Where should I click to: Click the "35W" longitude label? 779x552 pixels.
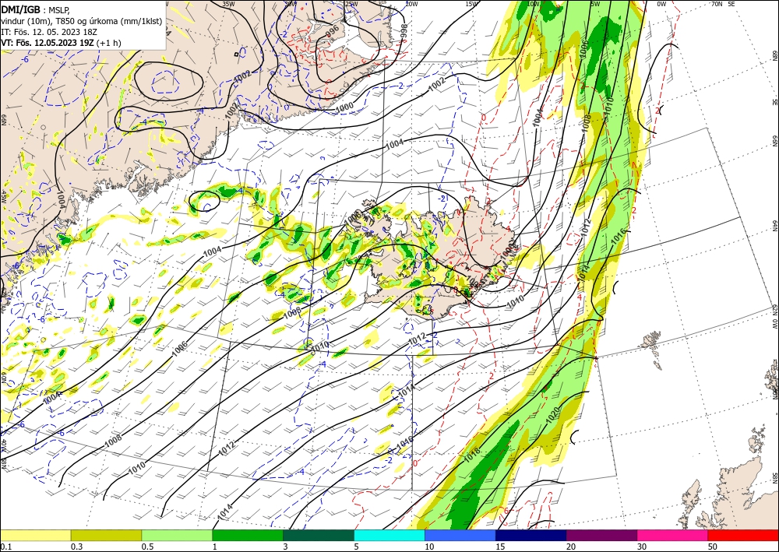point(228,4)
